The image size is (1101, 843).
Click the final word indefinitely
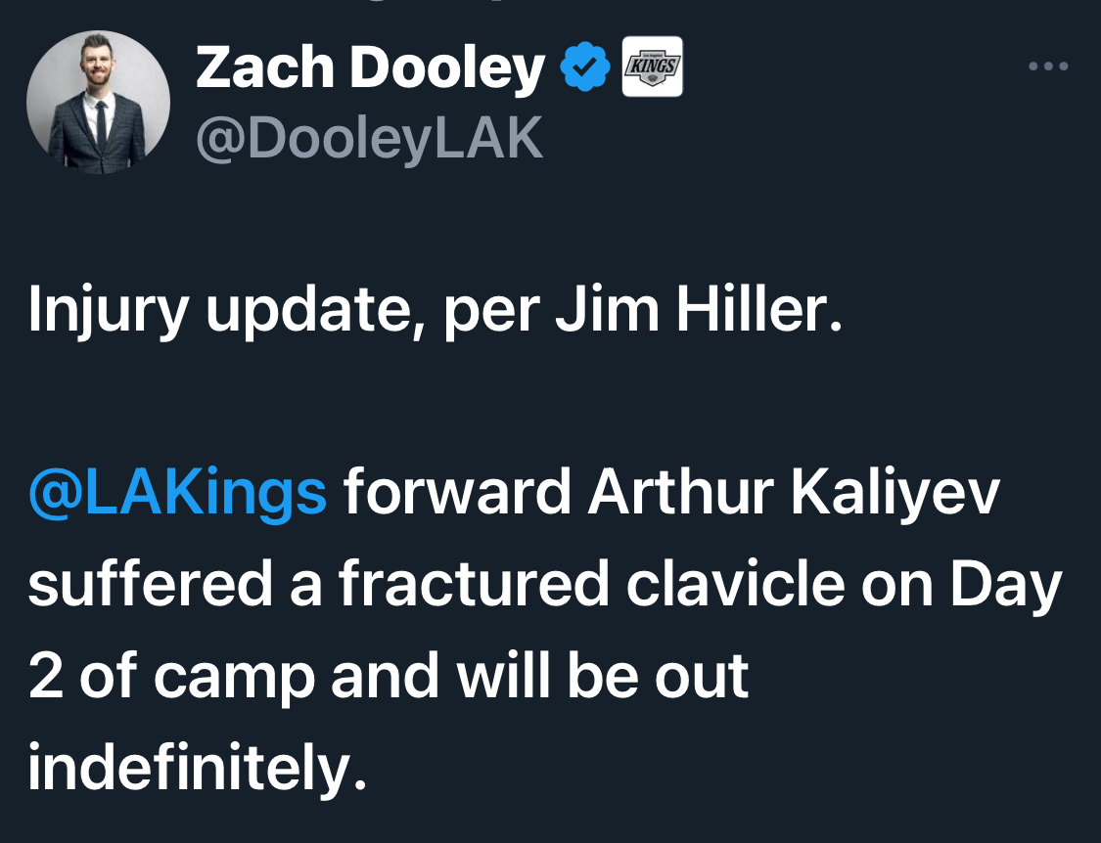click(198, 766)
